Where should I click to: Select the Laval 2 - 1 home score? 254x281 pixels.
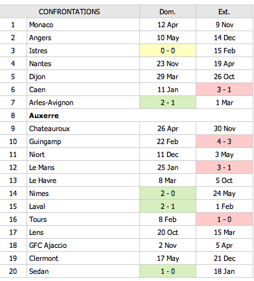click(x=168, y=206)
